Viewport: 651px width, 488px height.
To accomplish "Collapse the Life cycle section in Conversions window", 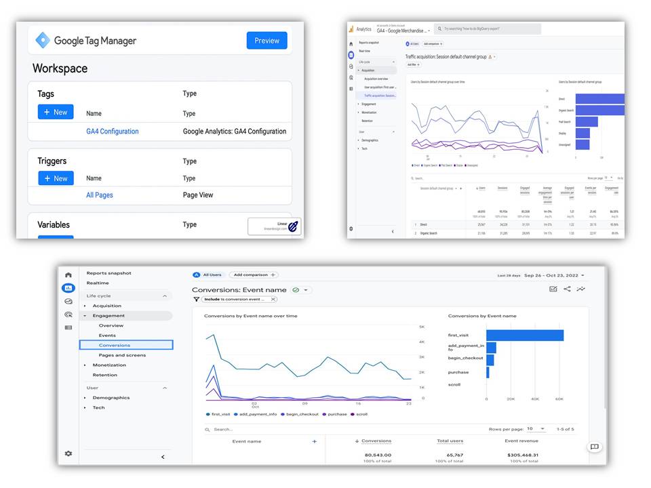I will click(165, 296).
